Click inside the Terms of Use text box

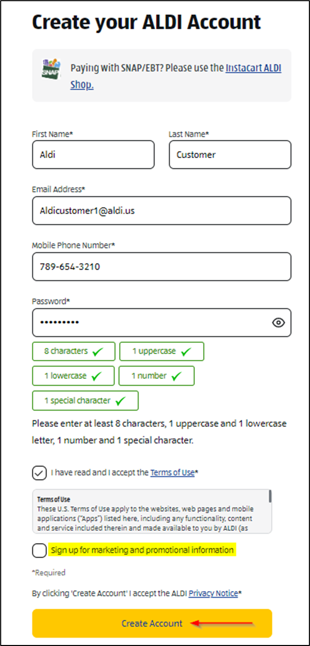click(x=148, y=512)
